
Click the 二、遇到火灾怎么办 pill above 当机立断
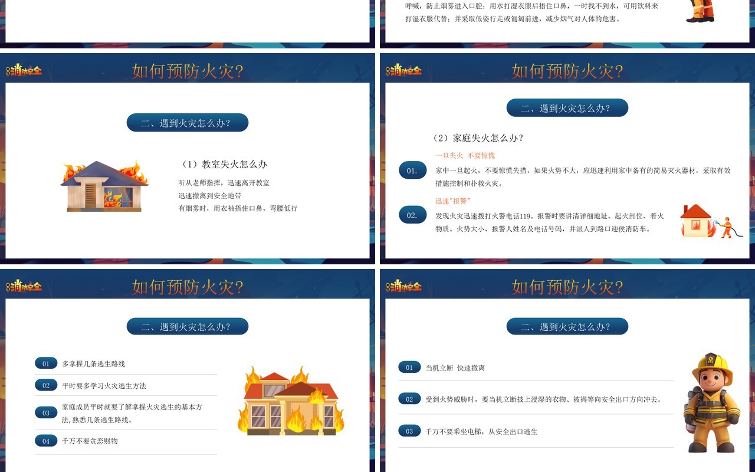click(x=567, y=326)
